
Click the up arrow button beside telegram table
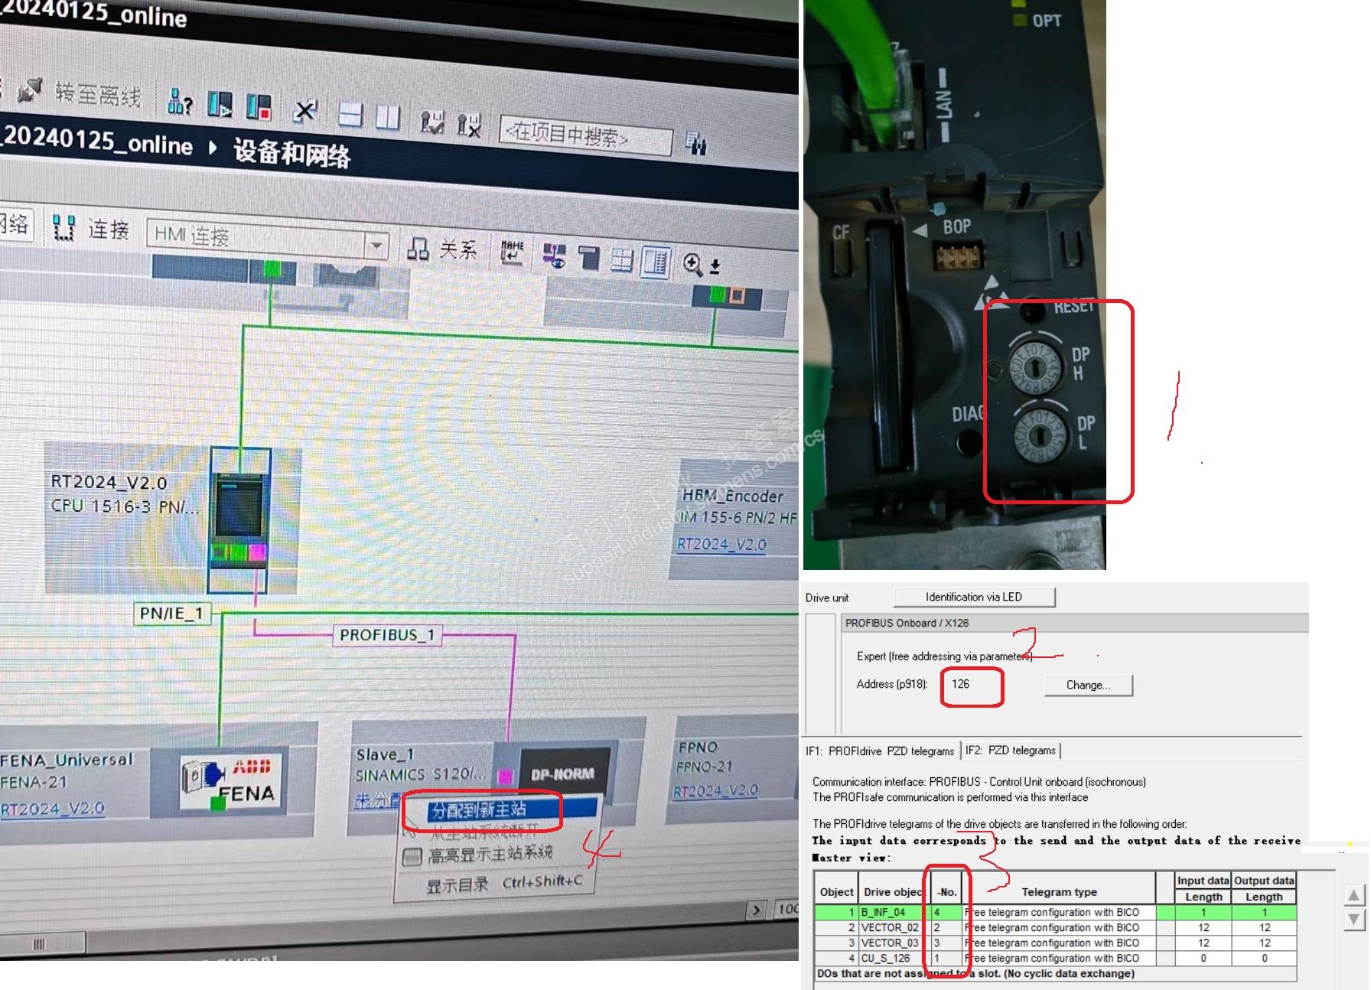(x=1353, y=896)
